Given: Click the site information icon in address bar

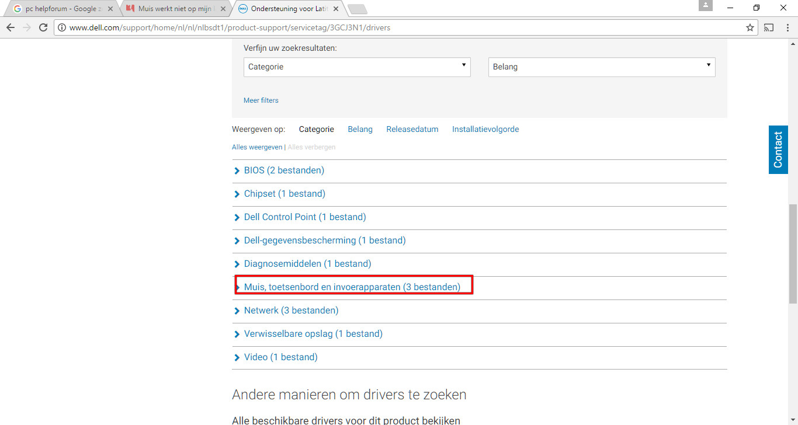Looking at the screenshot, I should 62,27.
